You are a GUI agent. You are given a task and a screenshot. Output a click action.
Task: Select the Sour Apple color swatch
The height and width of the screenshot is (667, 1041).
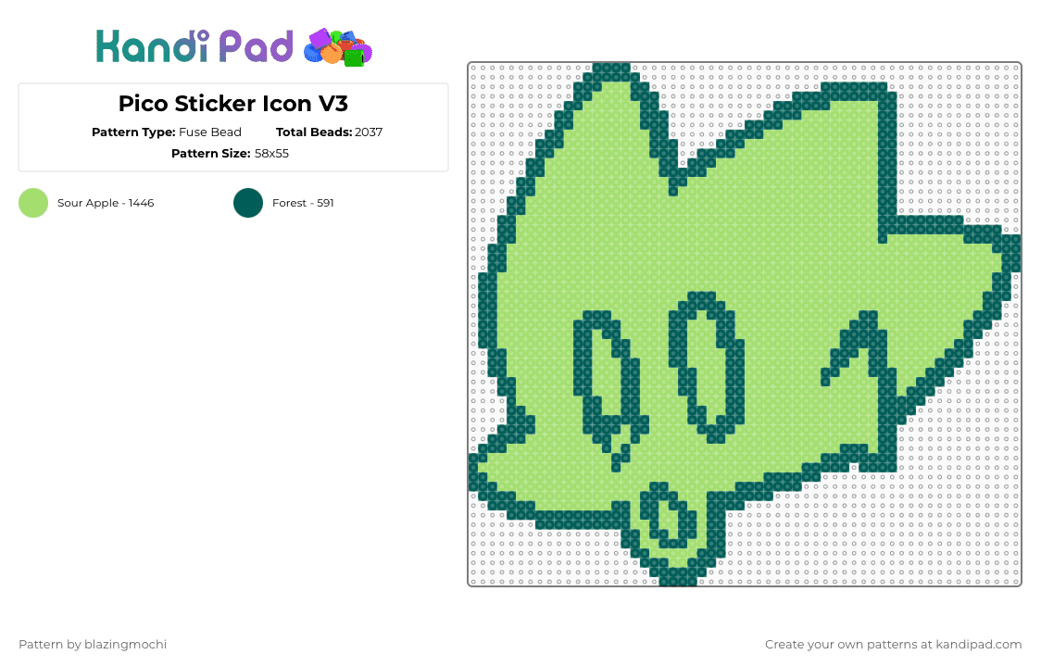point(33,203)
